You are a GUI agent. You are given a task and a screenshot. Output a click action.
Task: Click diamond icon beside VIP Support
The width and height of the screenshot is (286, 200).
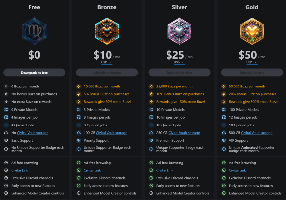click(x=224, y=141)
